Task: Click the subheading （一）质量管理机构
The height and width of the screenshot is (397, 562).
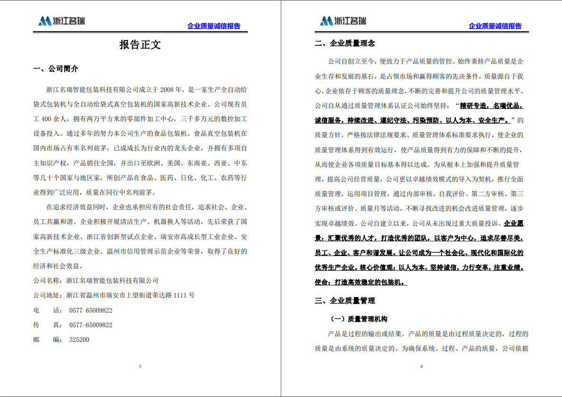Action: [358, 319]
